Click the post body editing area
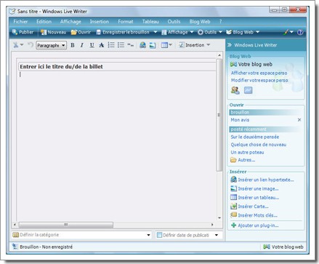The width and height of the screenshot is (319, 264). point(117,145)
